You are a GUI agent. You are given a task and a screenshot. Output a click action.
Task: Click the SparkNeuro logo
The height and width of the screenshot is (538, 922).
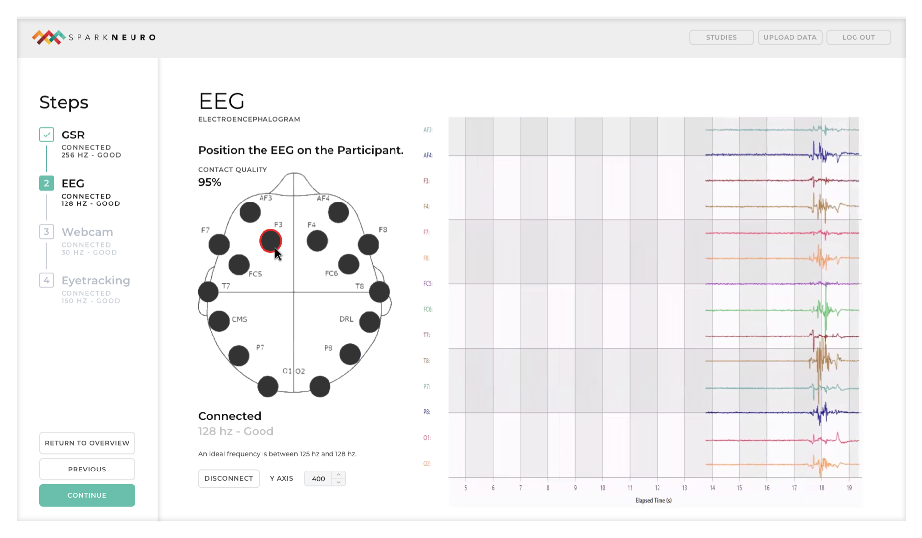coord(94,37)
